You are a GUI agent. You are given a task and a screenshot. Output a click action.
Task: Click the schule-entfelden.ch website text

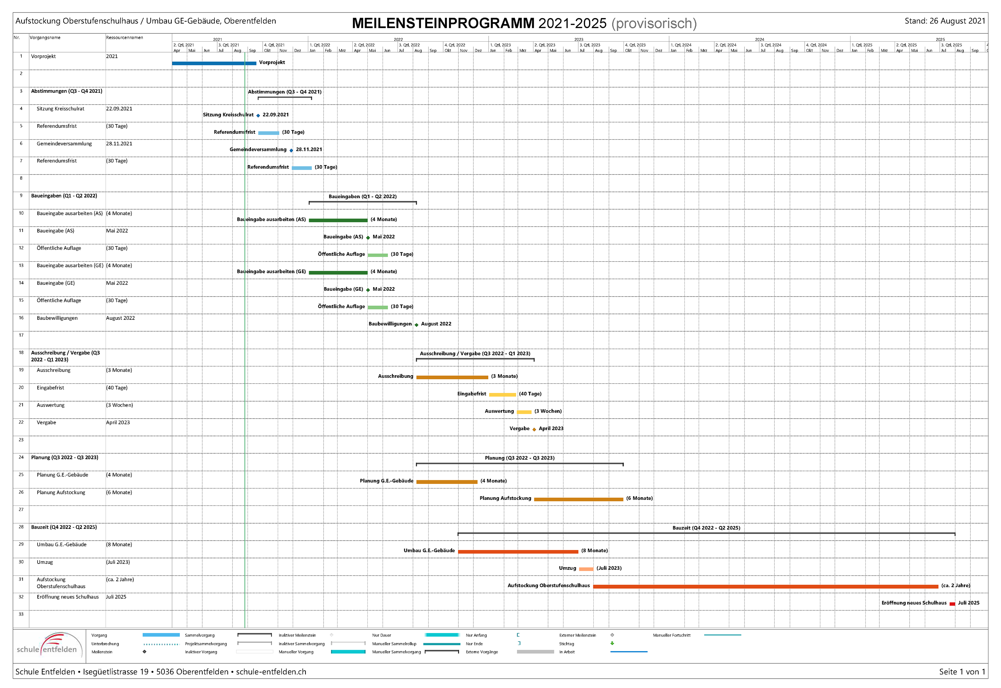271,672
